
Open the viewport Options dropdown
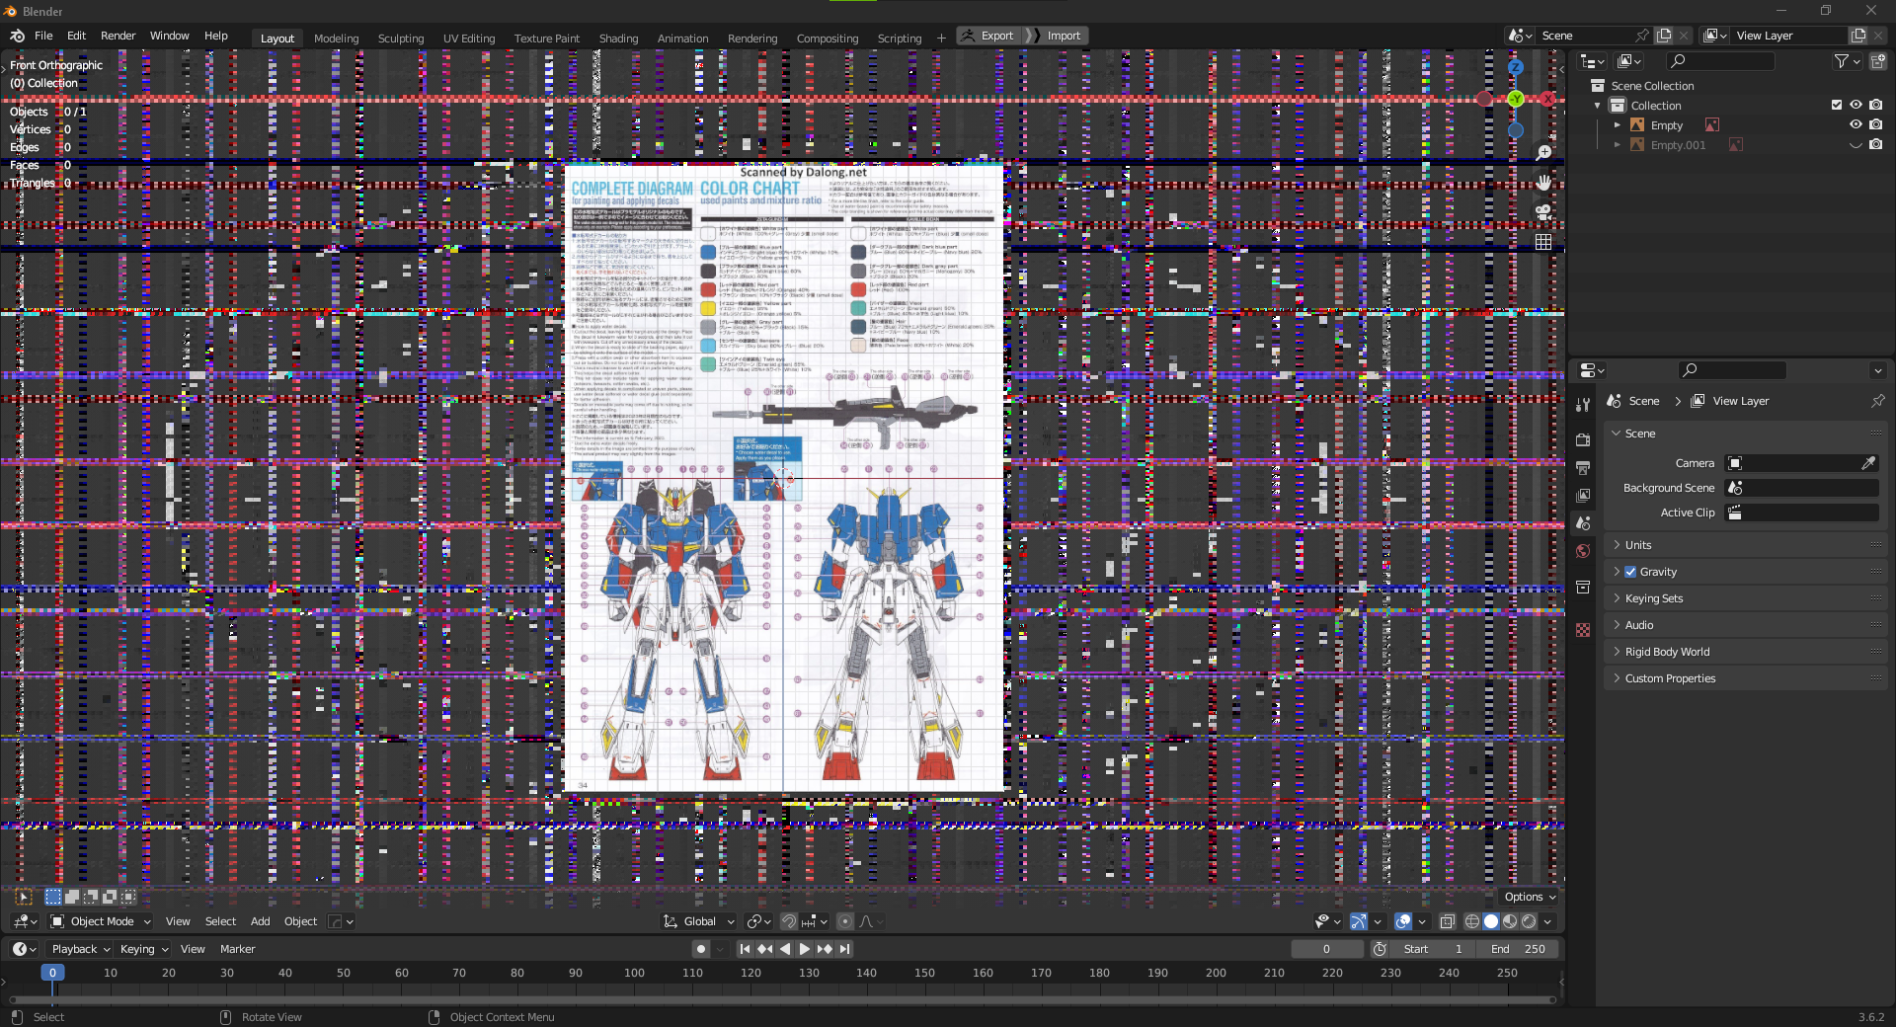[x=1530, y=897]
